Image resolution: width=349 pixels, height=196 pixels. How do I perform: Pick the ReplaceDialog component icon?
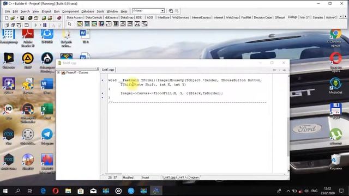click(145, 24)
